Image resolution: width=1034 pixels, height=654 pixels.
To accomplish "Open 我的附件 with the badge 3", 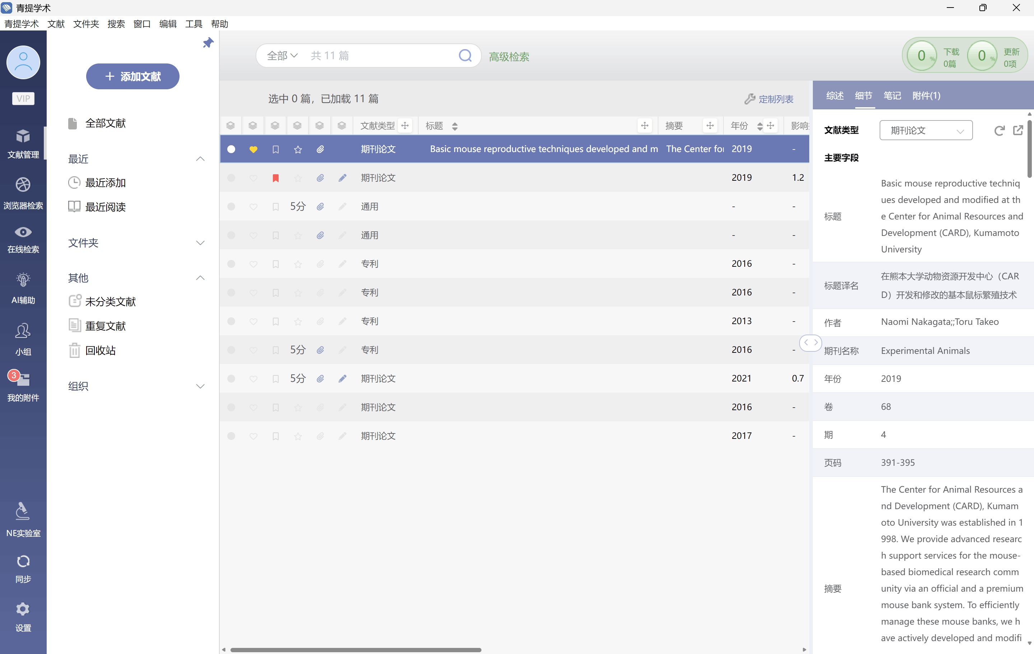I will pyautogui.click(x=23, y=385).
